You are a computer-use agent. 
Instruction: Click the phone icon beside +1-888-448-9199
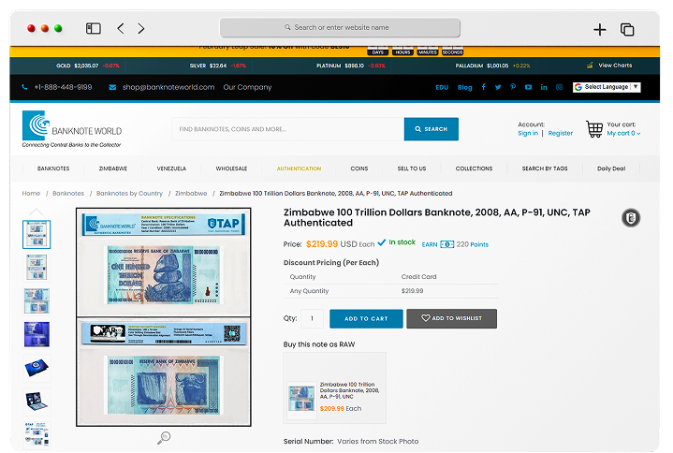(24, 87)
